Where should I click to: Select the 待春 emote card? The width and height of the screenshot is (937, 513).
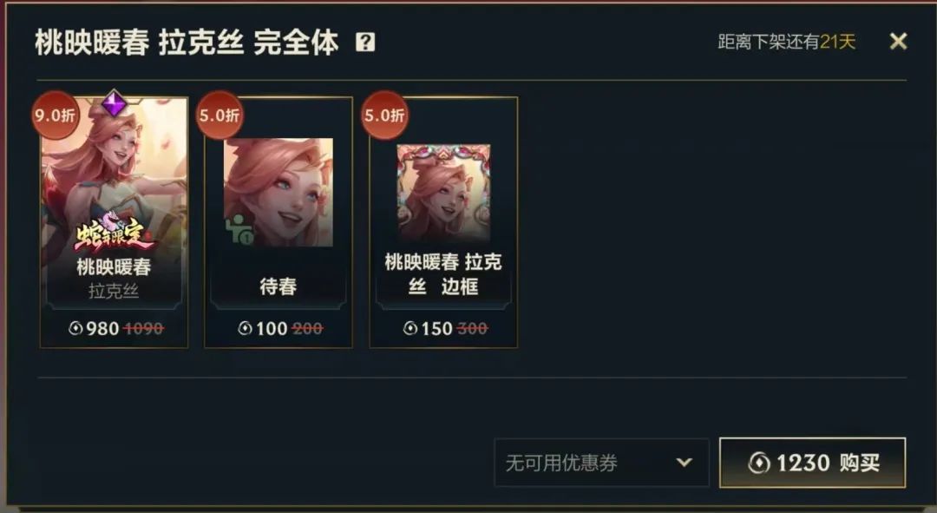pyautogui.click(x=278, y=222)
